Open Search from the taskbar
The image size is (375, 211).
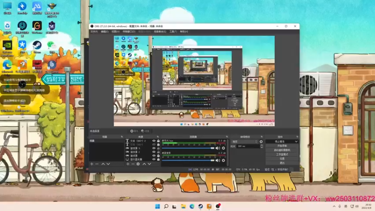point(166,206)
